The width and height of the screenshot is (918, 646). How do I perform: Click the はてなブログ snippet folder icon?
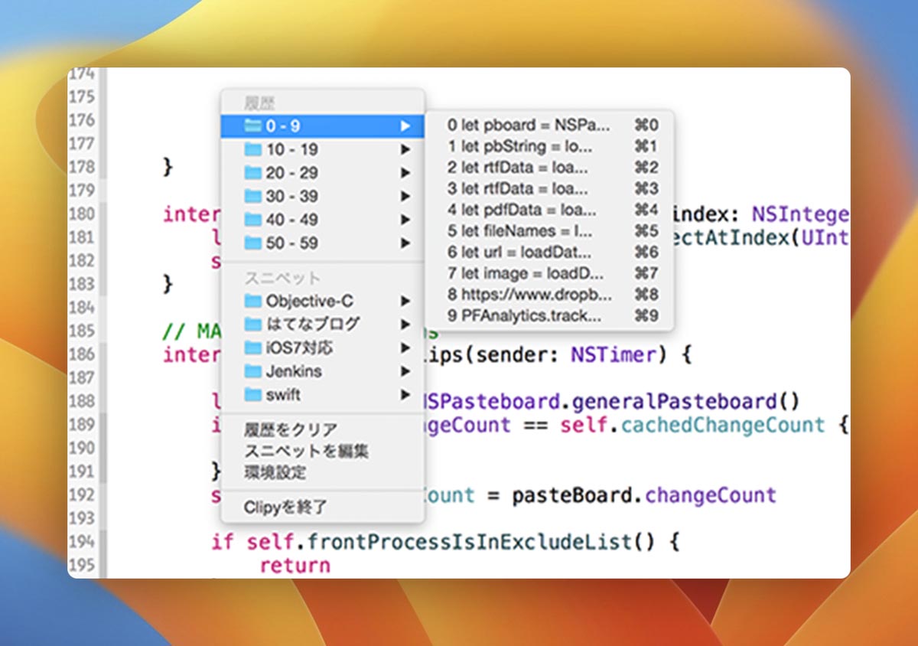click(x=253, y=325)
